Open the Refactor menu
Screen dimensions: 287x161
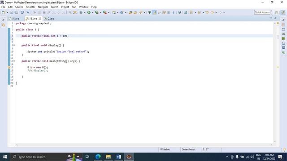point(30,7)
